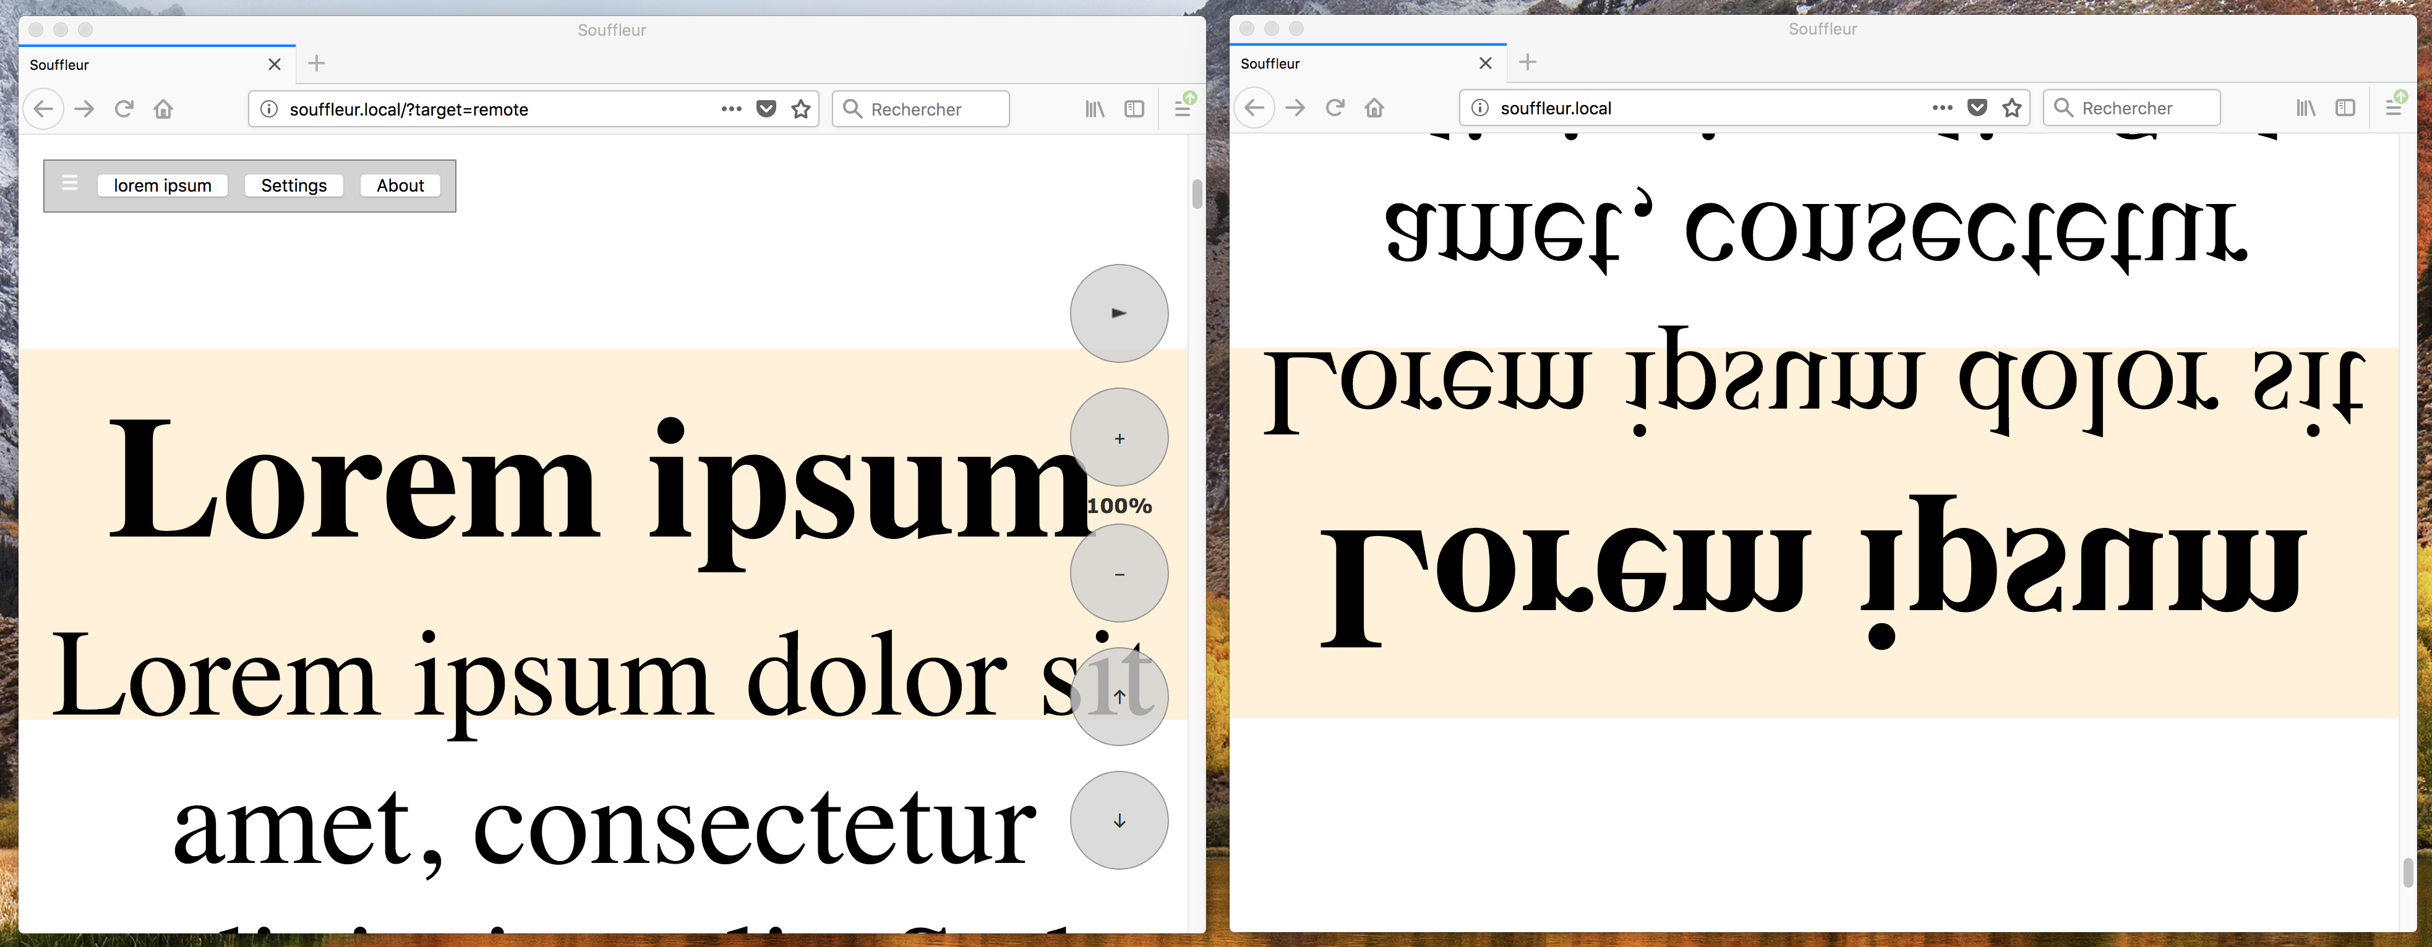
Task: Decrease speed with the minus circle button
Action: [1119, 574]
